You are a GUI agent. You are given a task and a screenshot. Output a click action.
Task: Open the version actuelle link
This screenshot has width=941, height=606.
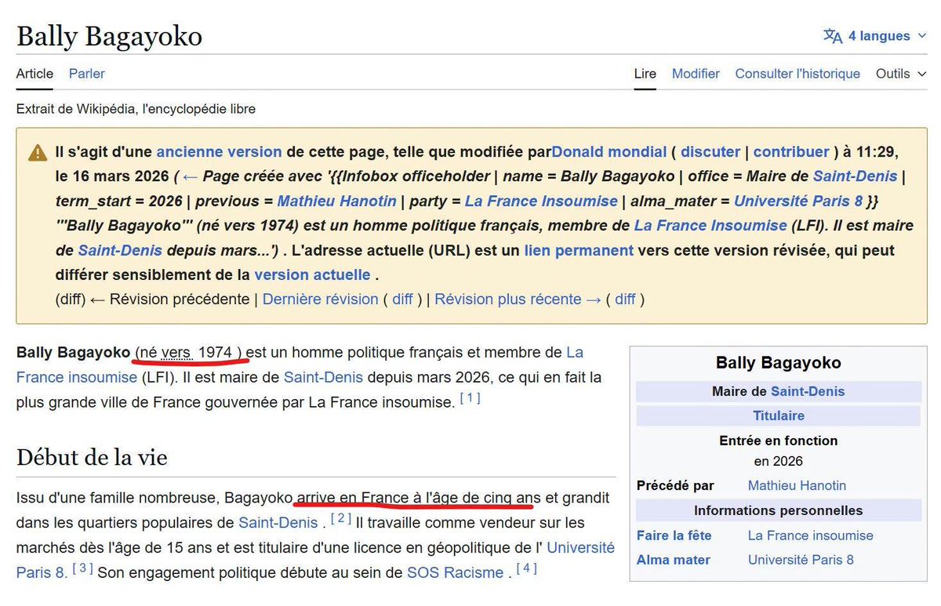click(312, 275)
